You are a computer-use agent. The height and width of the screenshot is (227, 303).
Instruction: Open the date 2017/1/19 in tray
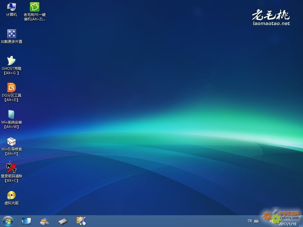287,224
